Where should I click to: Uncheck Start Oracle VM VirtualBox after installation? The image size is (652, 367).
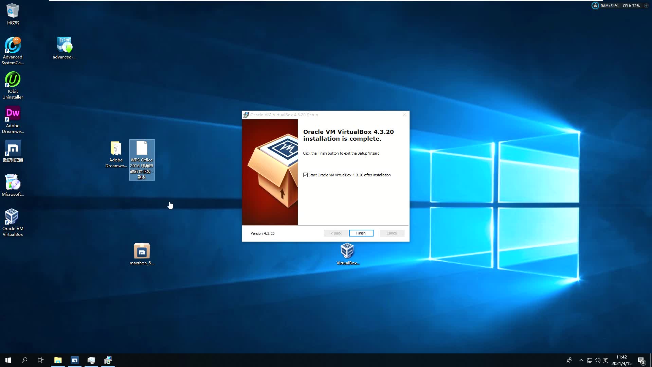[306, 175]
